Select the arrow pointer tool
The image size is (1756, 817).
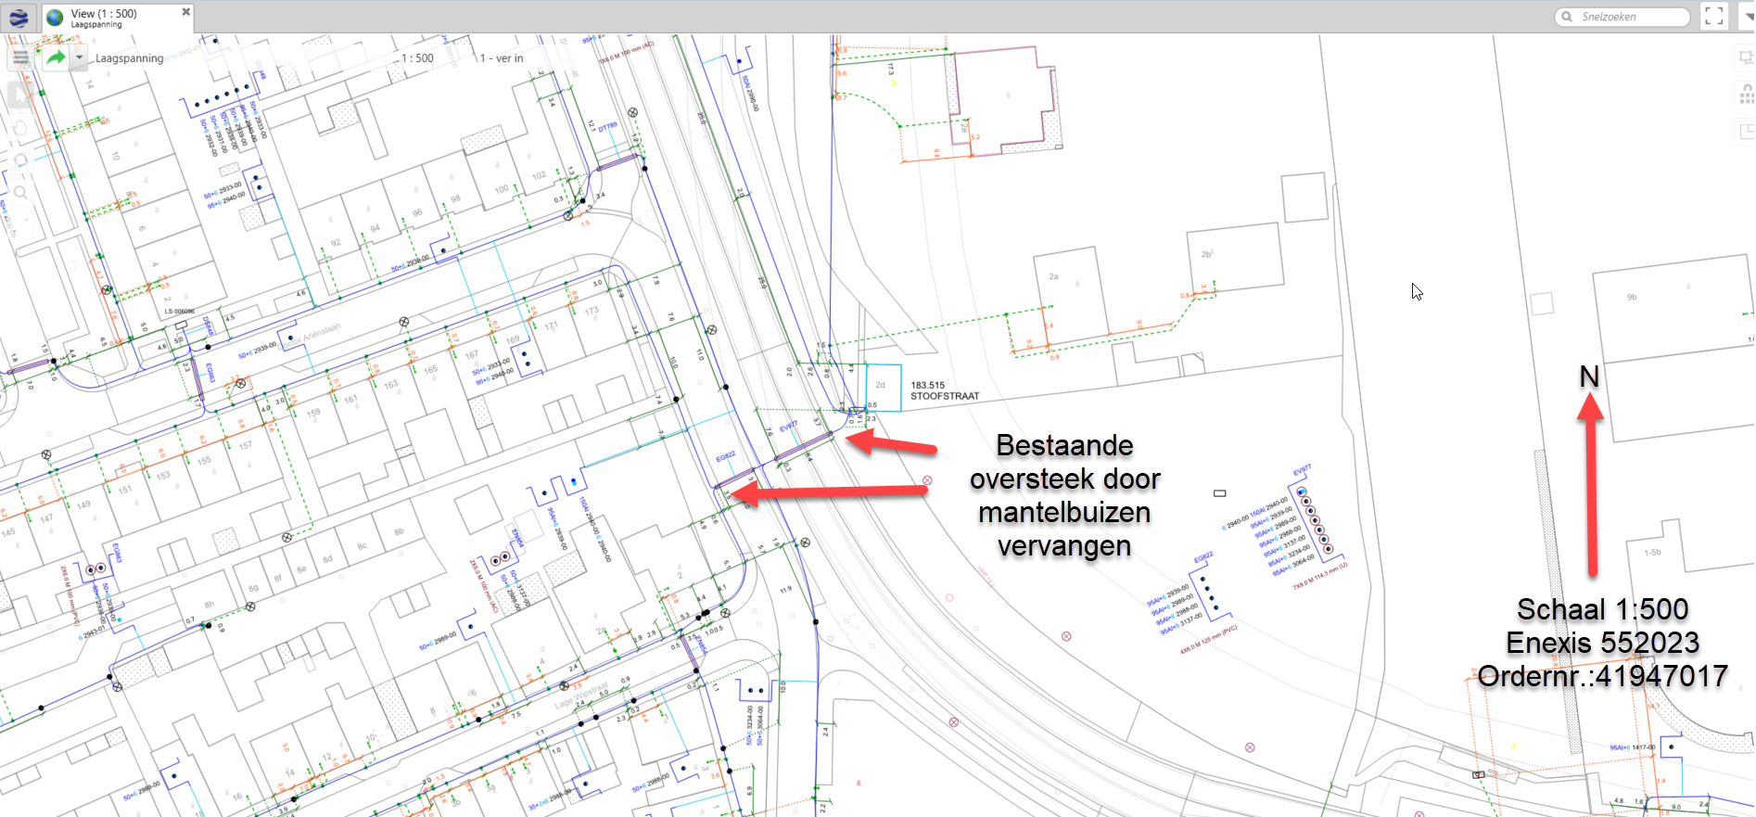[x=19, y=94]
